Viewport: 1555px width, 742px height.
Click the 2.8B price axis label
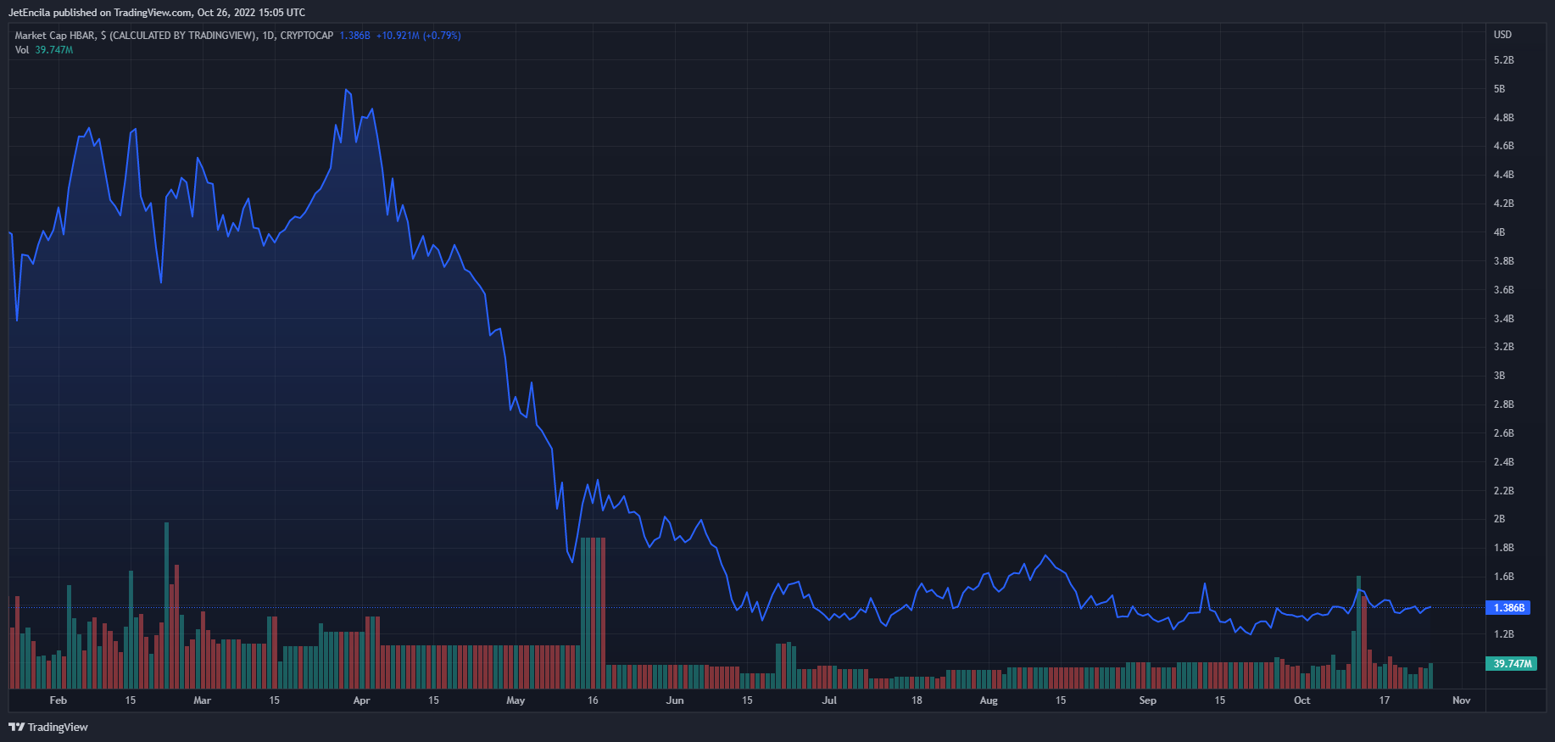coord(1503,404)
